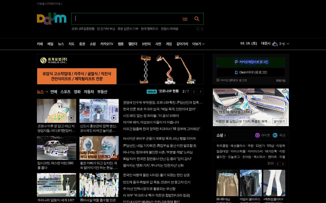Open 지도 menu item
Image resolution: width=326 pixels, height=203 pixels.
[72, 44]
